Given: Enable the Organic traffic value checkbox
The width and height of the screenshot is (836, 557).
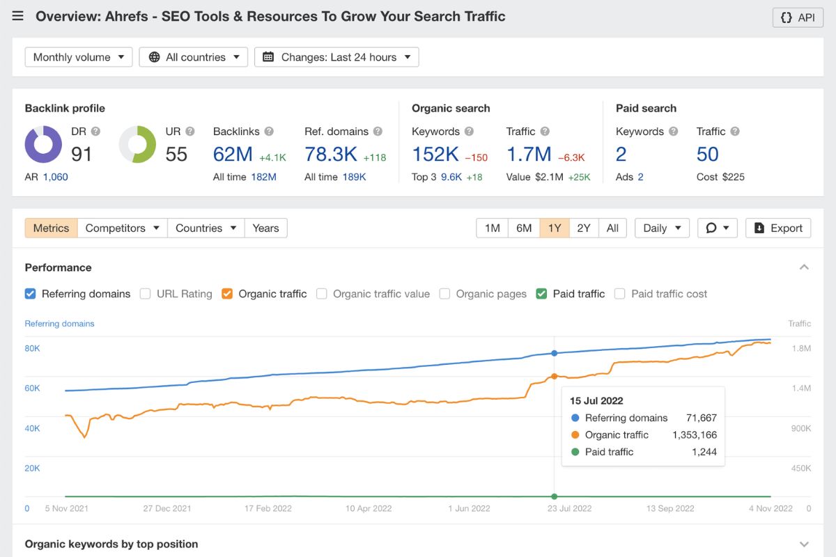Looking at the screenshot, I should [322, 294].
